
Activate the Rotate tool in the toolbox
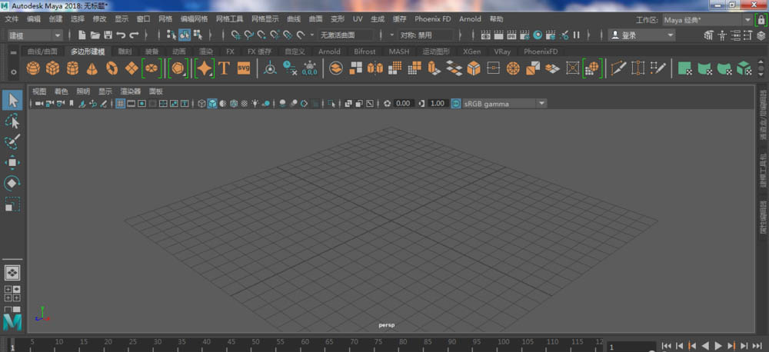(x=12, y=184)
